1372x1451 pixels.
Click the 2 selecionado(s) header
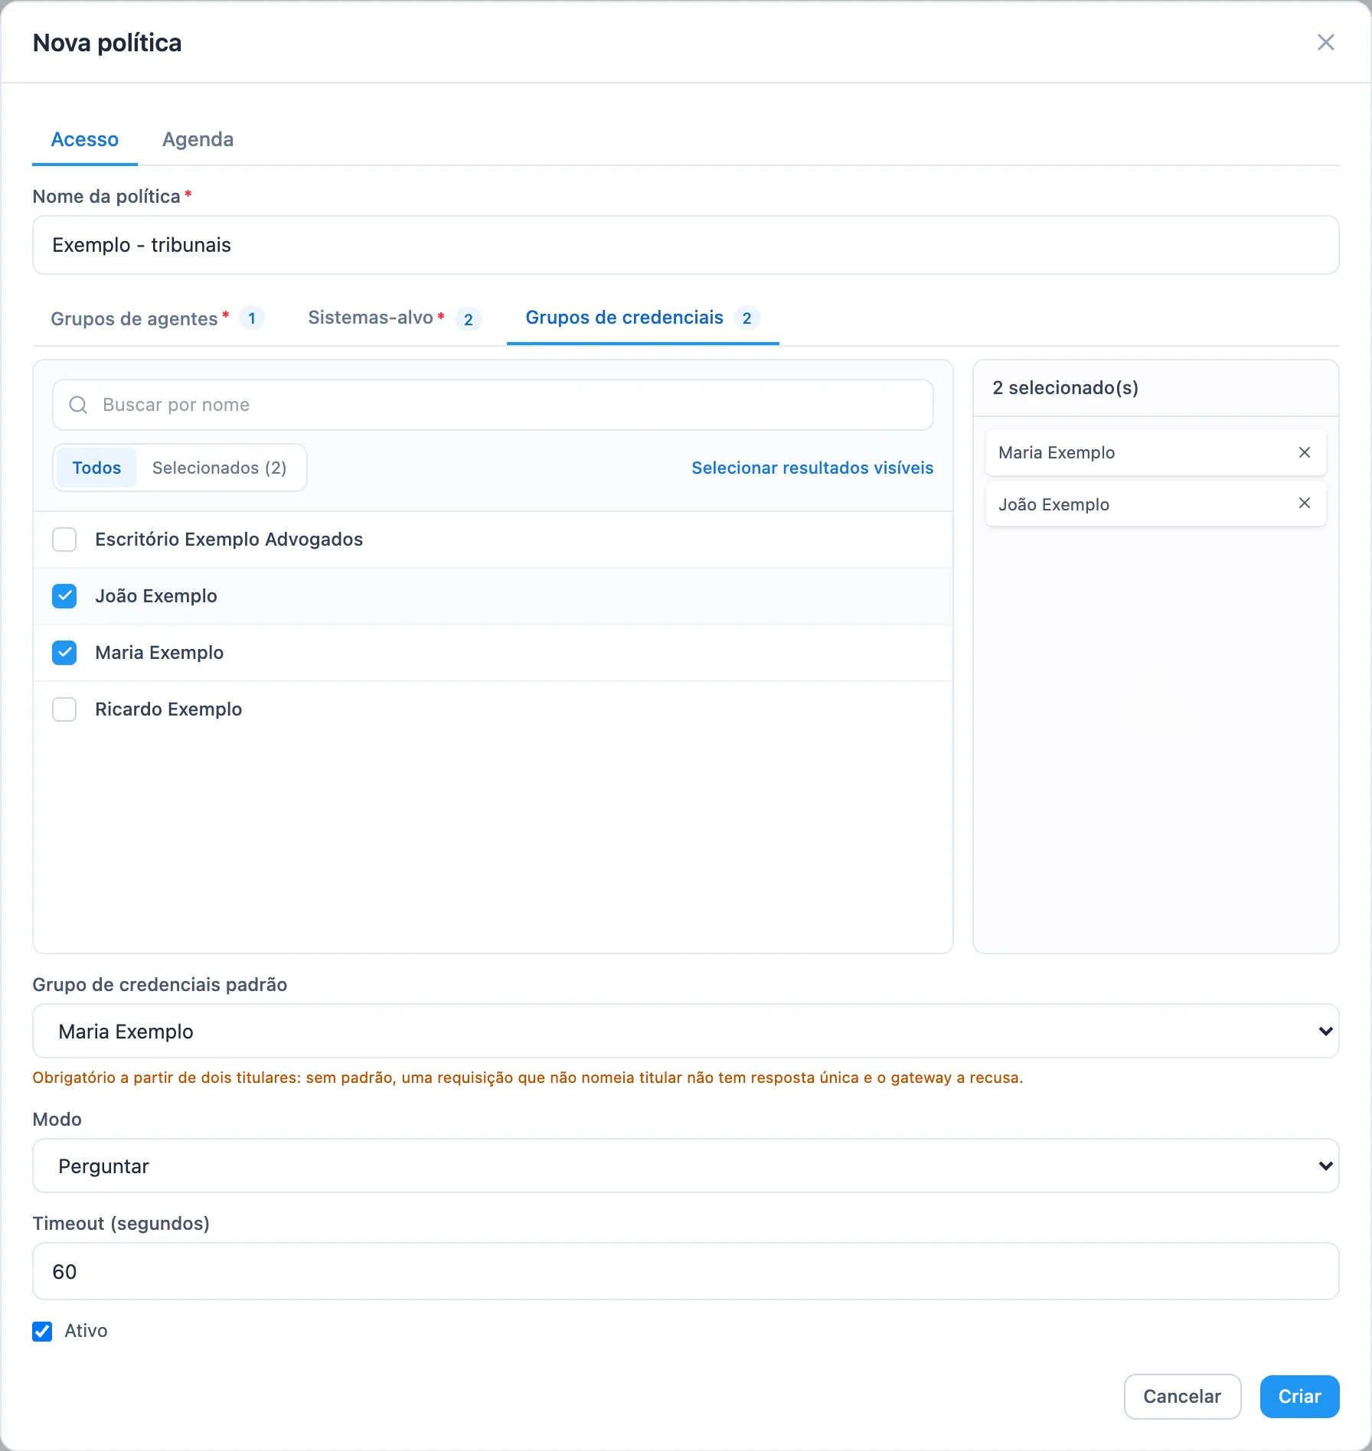tap(1065, 388)
